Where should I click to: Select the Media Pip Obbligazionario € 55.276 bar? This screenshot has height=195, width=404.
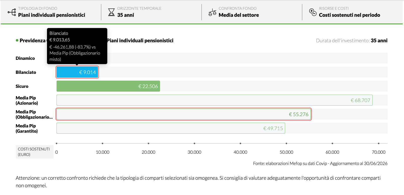tap(184, 114)
